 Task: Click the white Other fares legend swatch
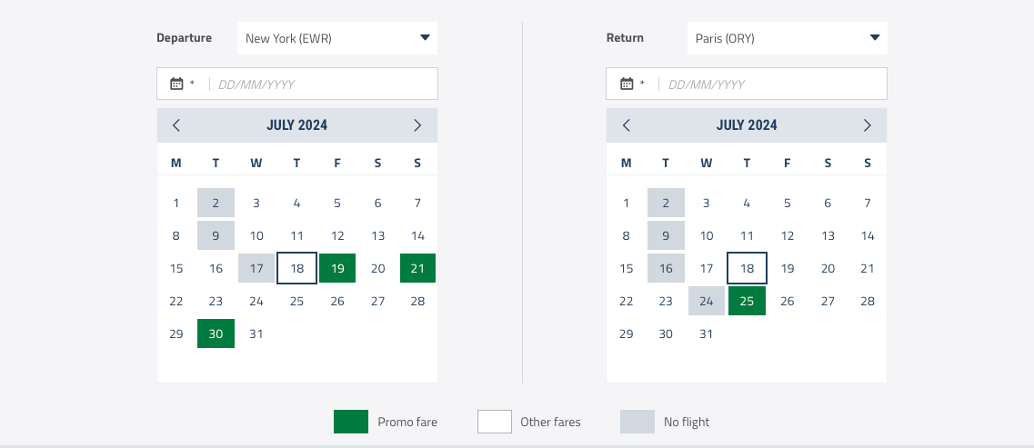point(495,422)
